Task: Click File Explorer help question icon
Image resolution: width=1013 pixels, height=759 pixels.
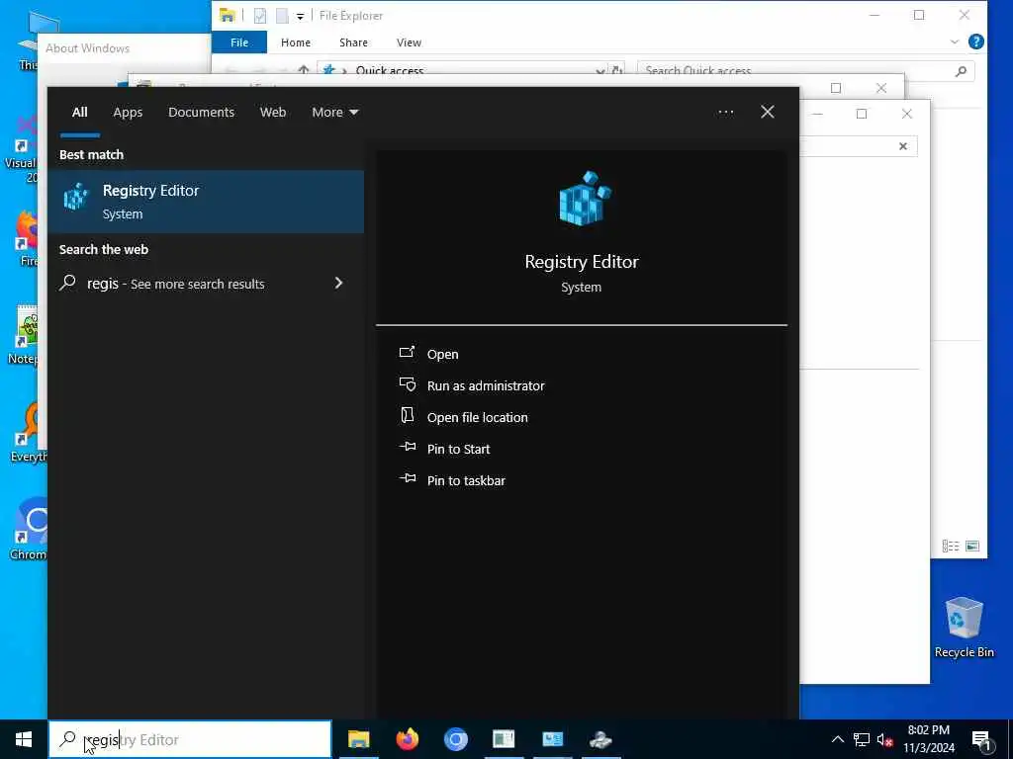Action: pyautogui.click(x=976, y=42)
